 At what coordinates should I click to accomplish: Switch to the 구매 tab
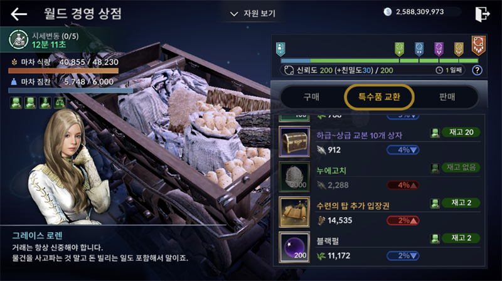[x=311, y=97]
